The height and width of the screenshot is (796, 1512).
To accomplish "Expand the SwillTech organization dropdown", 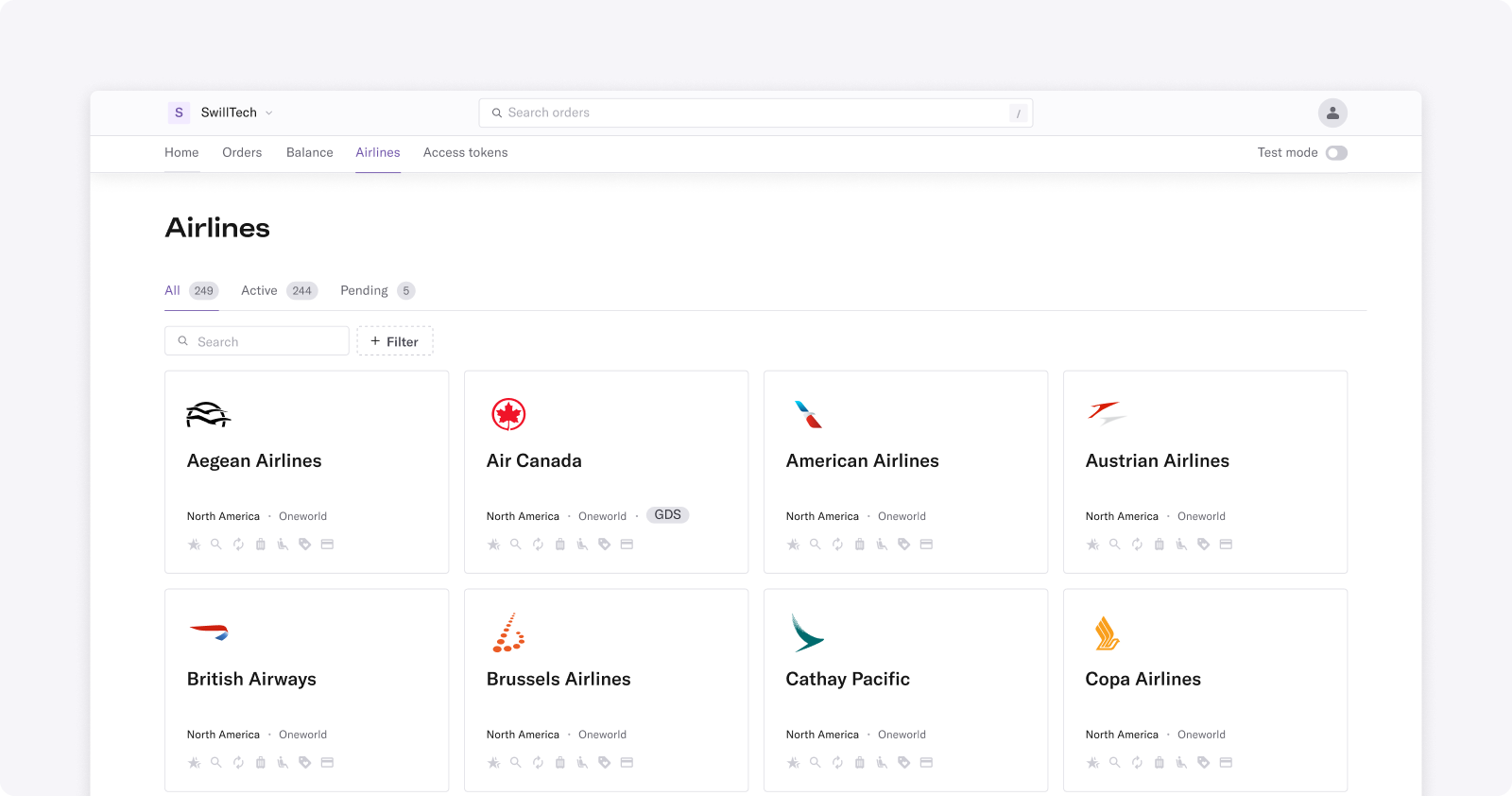I will point(268,112).
